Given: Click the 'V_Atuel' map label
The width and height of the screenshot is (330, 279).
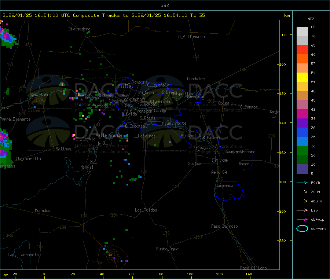Looking at the screenshot, I should [188, 136].
